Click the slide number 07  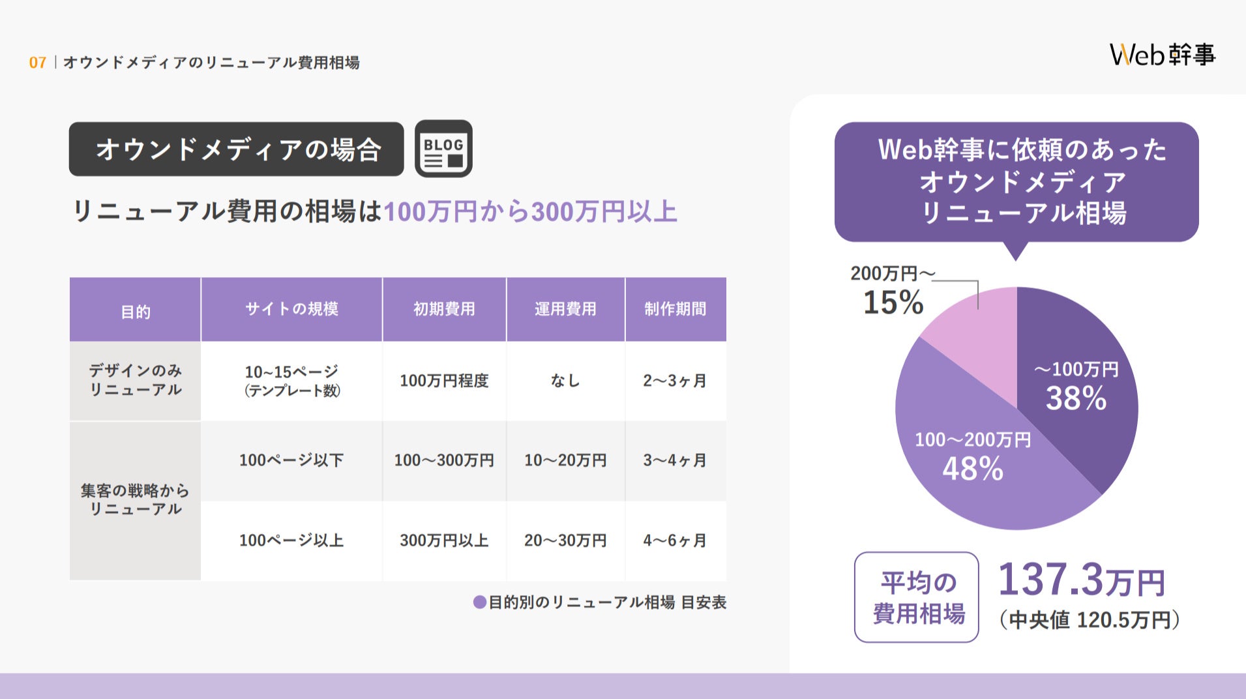(x=38, y=63)
